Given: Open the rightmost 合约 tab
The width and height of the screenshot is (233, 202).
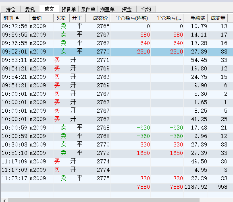Looking at the screenshot, I should click(x=146, y=9).
